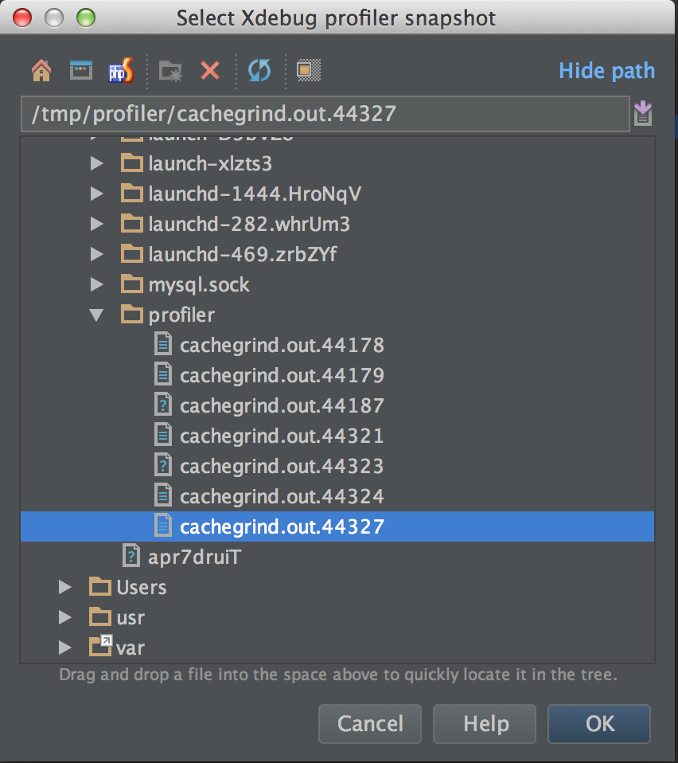Select the launchd-282.whrUm3 folder name

point(249,224)
